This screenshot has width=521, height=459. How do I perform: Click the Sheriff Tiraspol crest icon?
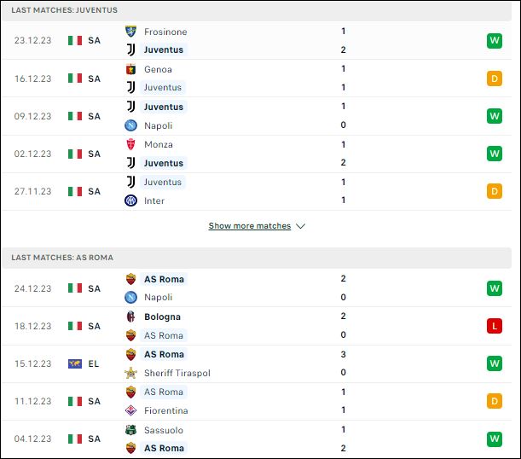click(131, 373)
